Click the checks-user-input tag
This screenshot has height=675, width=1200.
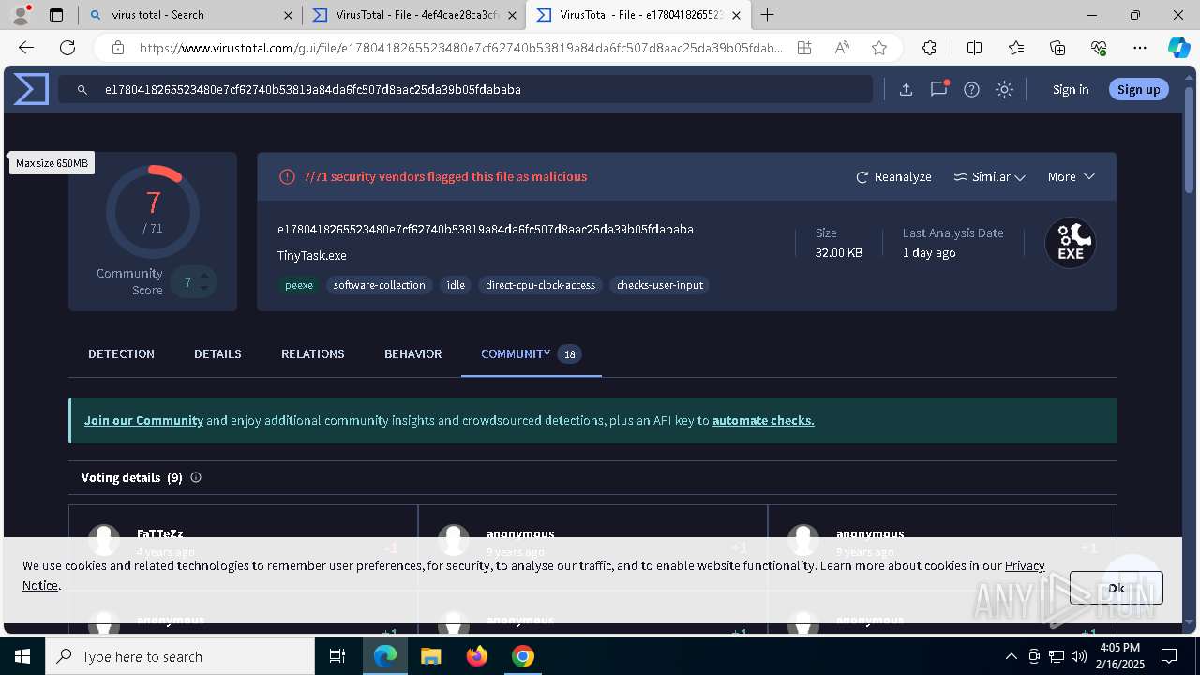click(x=660, y=285)
